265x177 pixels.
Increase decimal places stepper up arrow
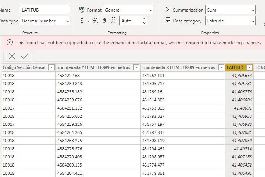[144, 19]
